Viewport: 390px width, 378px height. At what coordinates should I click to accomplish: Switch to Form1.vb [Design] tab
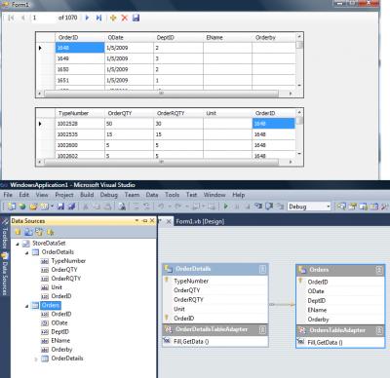[x=200, y=221]
